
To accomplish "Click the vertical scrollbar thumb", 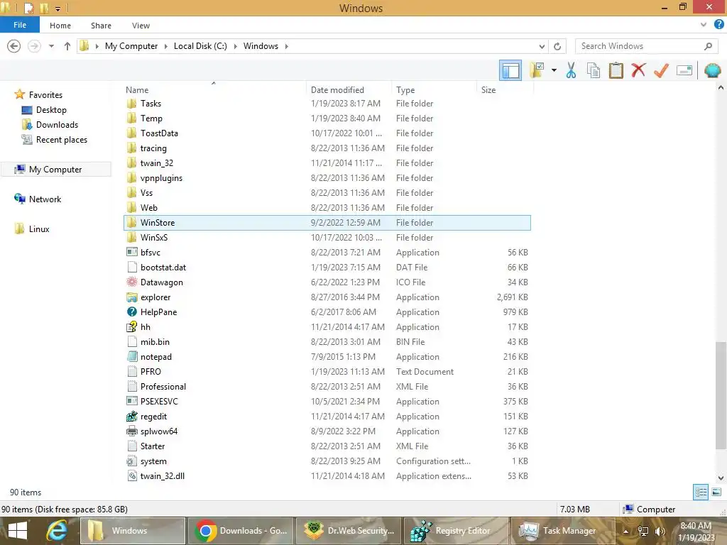I will point(721,395).
